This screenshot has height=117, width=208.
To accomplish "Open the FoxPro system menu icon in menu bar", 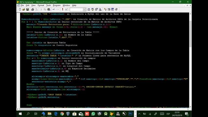I will click(x=18, y=6).
